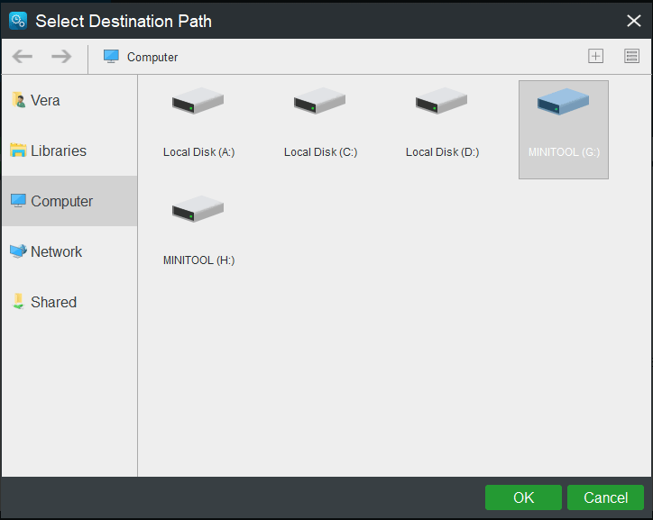Open the Vera user folder
This screenshot has height=520, width=653.
tap(69, 100)
